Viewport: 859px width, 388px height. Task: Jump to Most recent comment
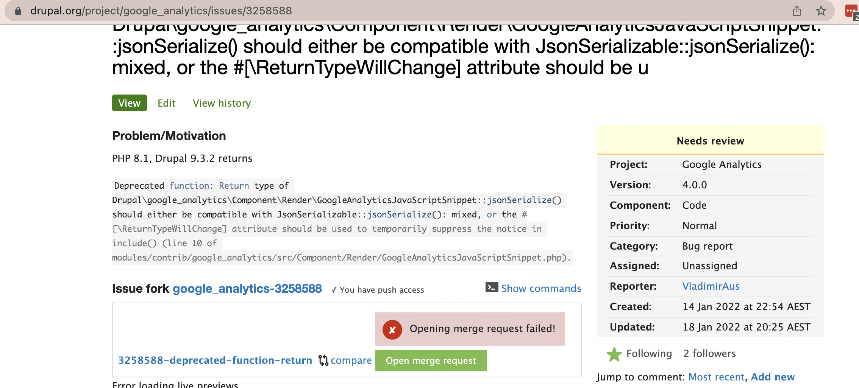716,377
